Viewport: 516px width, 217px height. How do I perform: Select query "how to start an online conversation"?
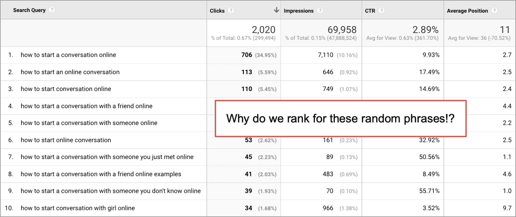tap(70, 72)
